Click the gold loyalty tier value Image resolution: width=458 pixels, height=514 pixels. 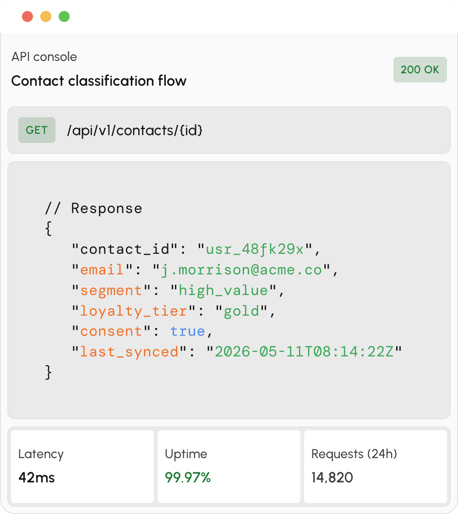click(x=241, y=312)
